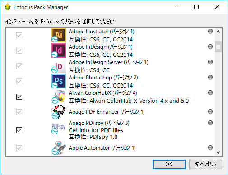The height and width of the screenshot is (175, 228).
Task: Toggle the Adobe InDesign checkbox
Action: point(19,51)
